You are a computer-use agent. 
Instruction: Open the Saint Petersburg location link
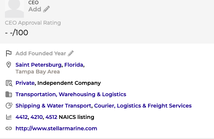click(38, 65)
